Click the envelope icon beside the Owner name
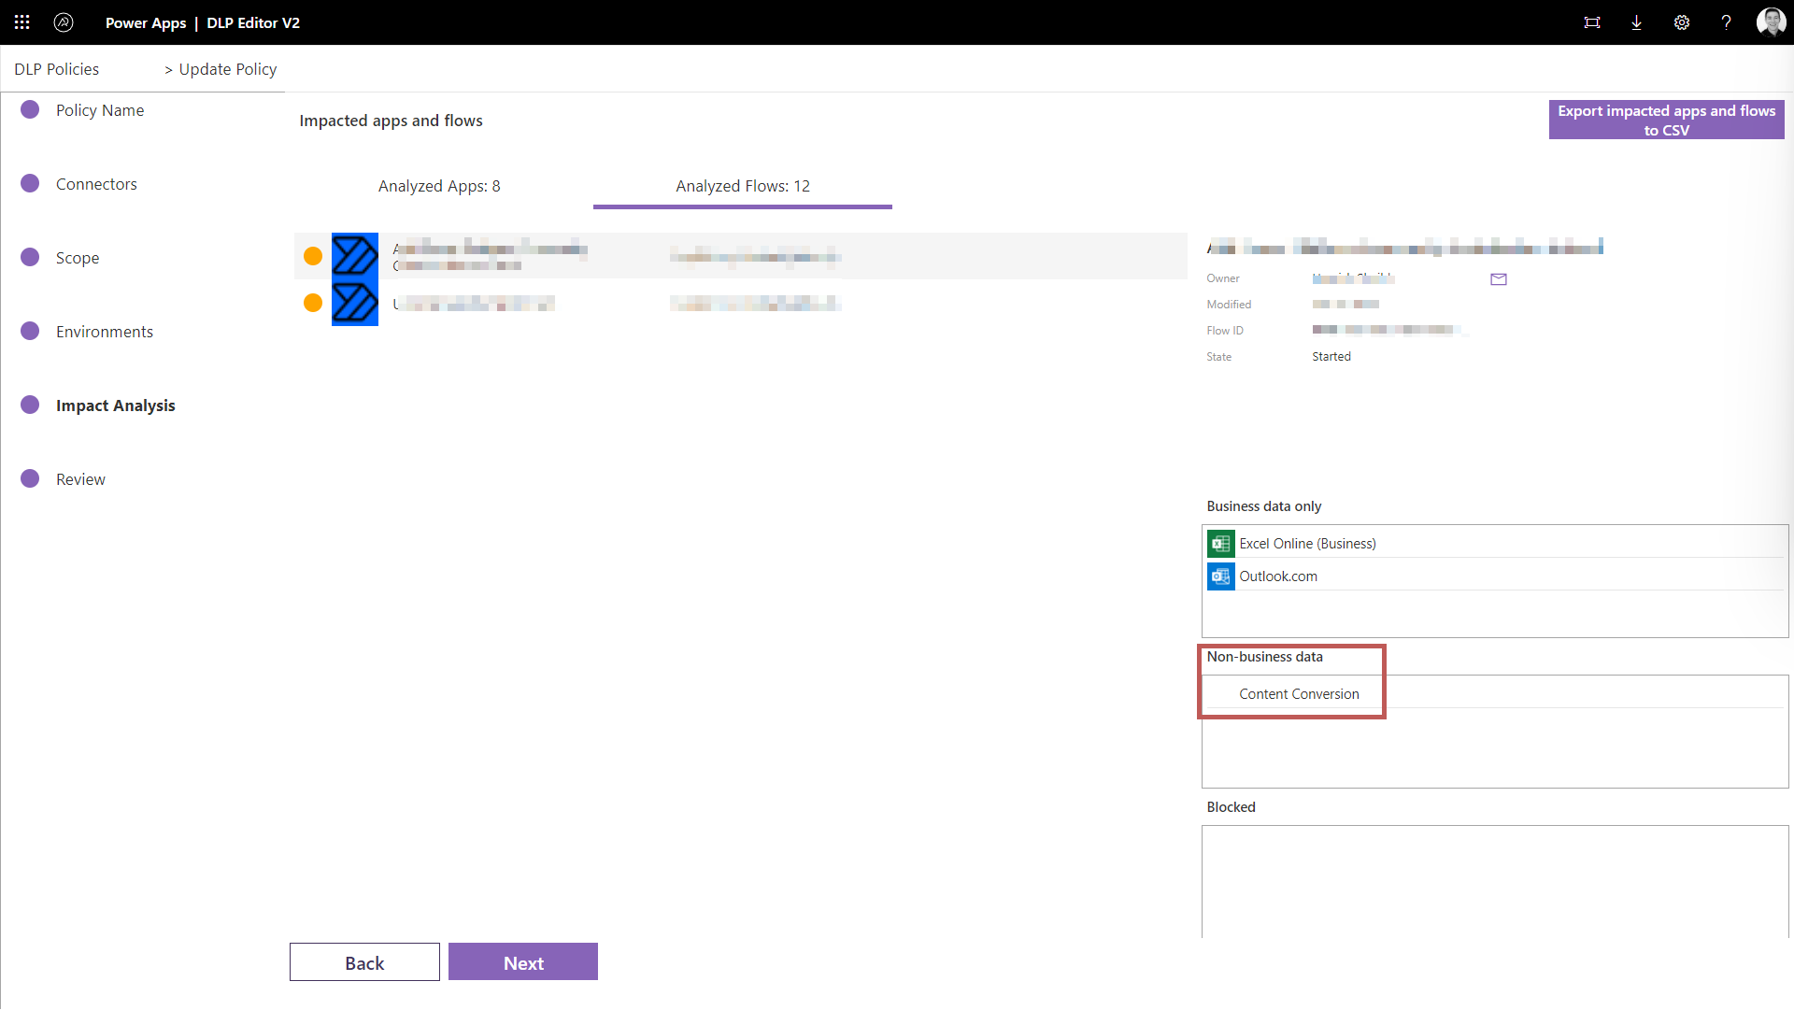The image size is (1794, 1010). pos(1499,278)
